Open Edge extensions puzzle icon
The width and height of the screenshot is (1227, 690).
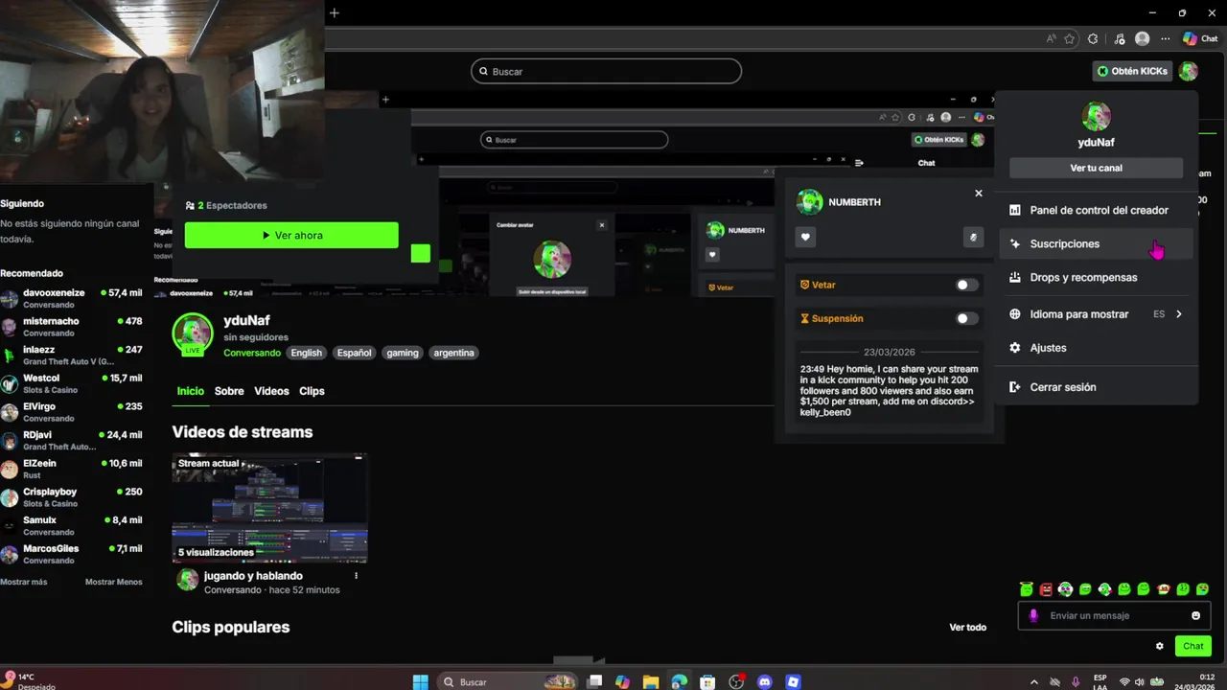pyautogui.click(x=1093, y=39)
